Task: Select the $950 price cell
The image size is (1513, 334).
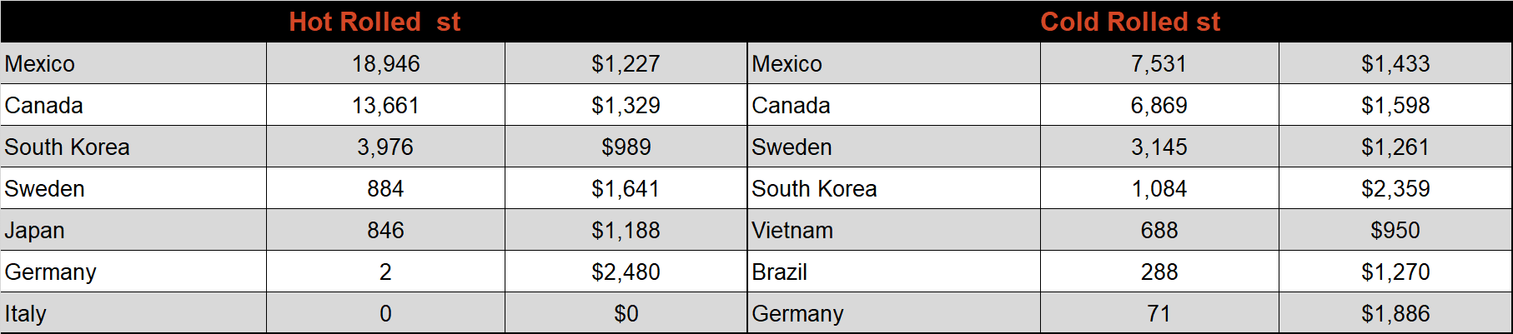Action: pos(1395,230)
